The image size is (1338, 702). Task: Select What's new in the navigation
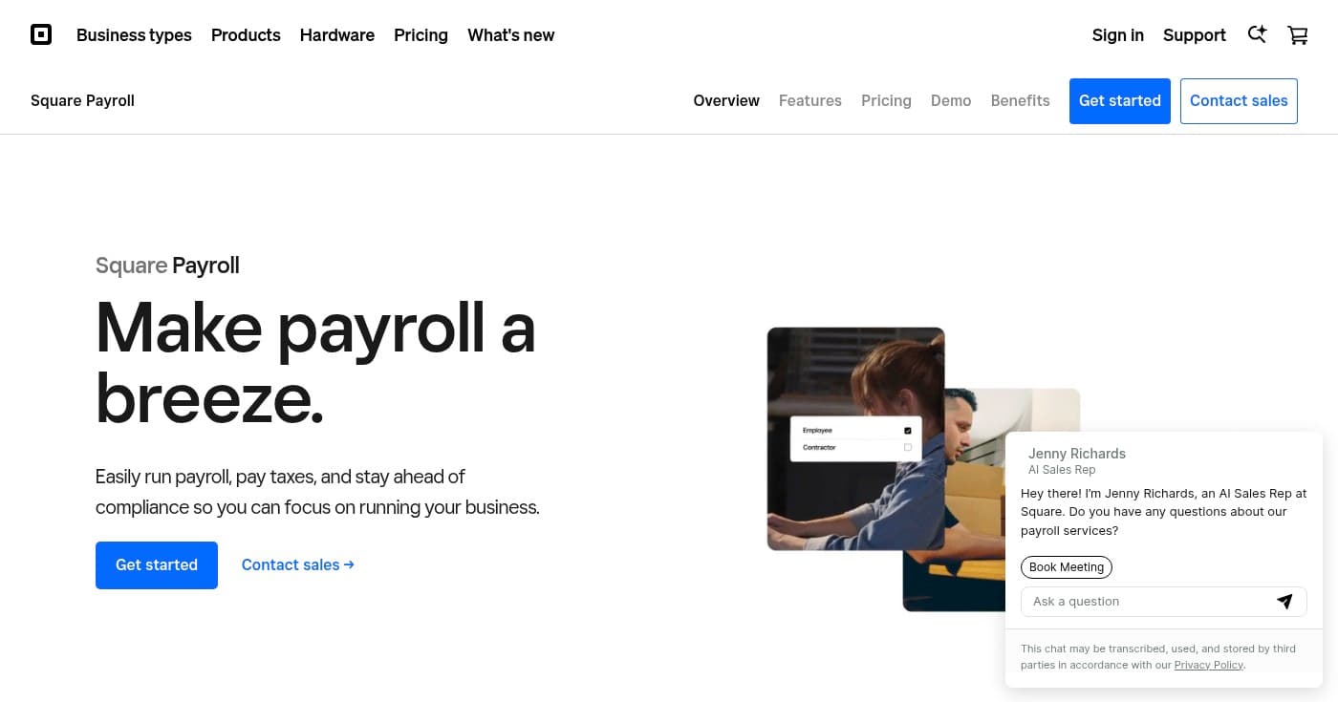coord(510,35)
